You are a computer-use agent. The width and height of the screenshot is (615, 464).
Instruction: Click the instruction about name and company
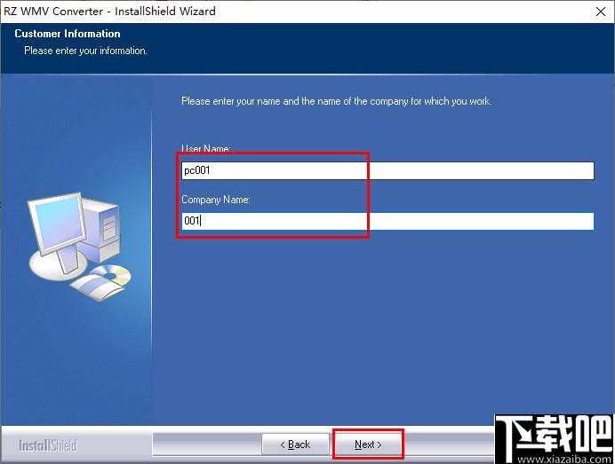pos(337,101)
